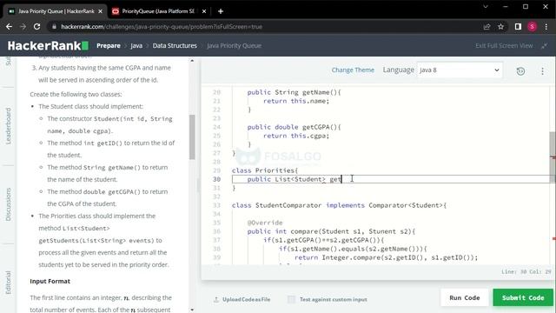The height and width of the screenshot is (313, 556).
Task: Open the Prepare breadcrumb link
Action: [109, 46]
